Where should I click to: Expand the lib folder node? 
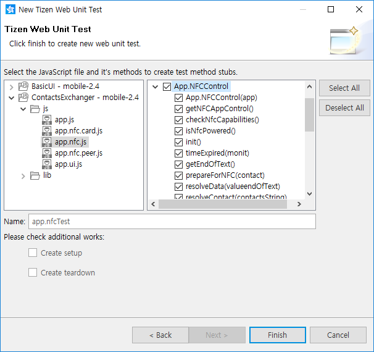point(23,175)
